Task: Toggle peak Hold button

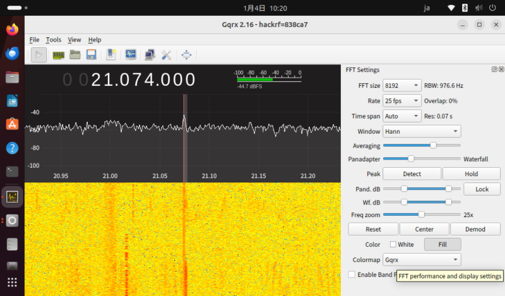Action: pyautogui.click(x=471, y=174)
